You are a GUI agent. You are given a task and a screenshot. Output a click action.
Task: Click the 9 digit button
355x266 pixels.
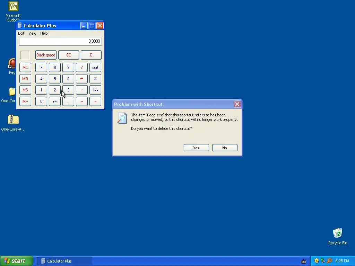pyautogui.click(x=68, y=68)
